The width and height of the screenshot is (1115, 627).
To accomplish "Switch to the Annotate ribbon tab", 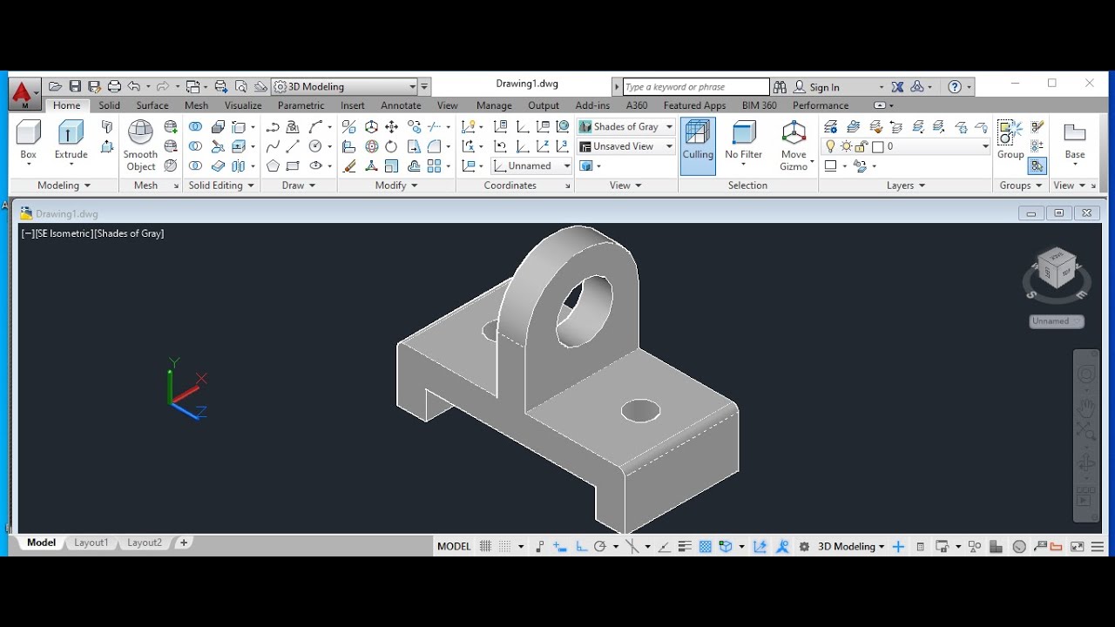I will coord(401,105).
